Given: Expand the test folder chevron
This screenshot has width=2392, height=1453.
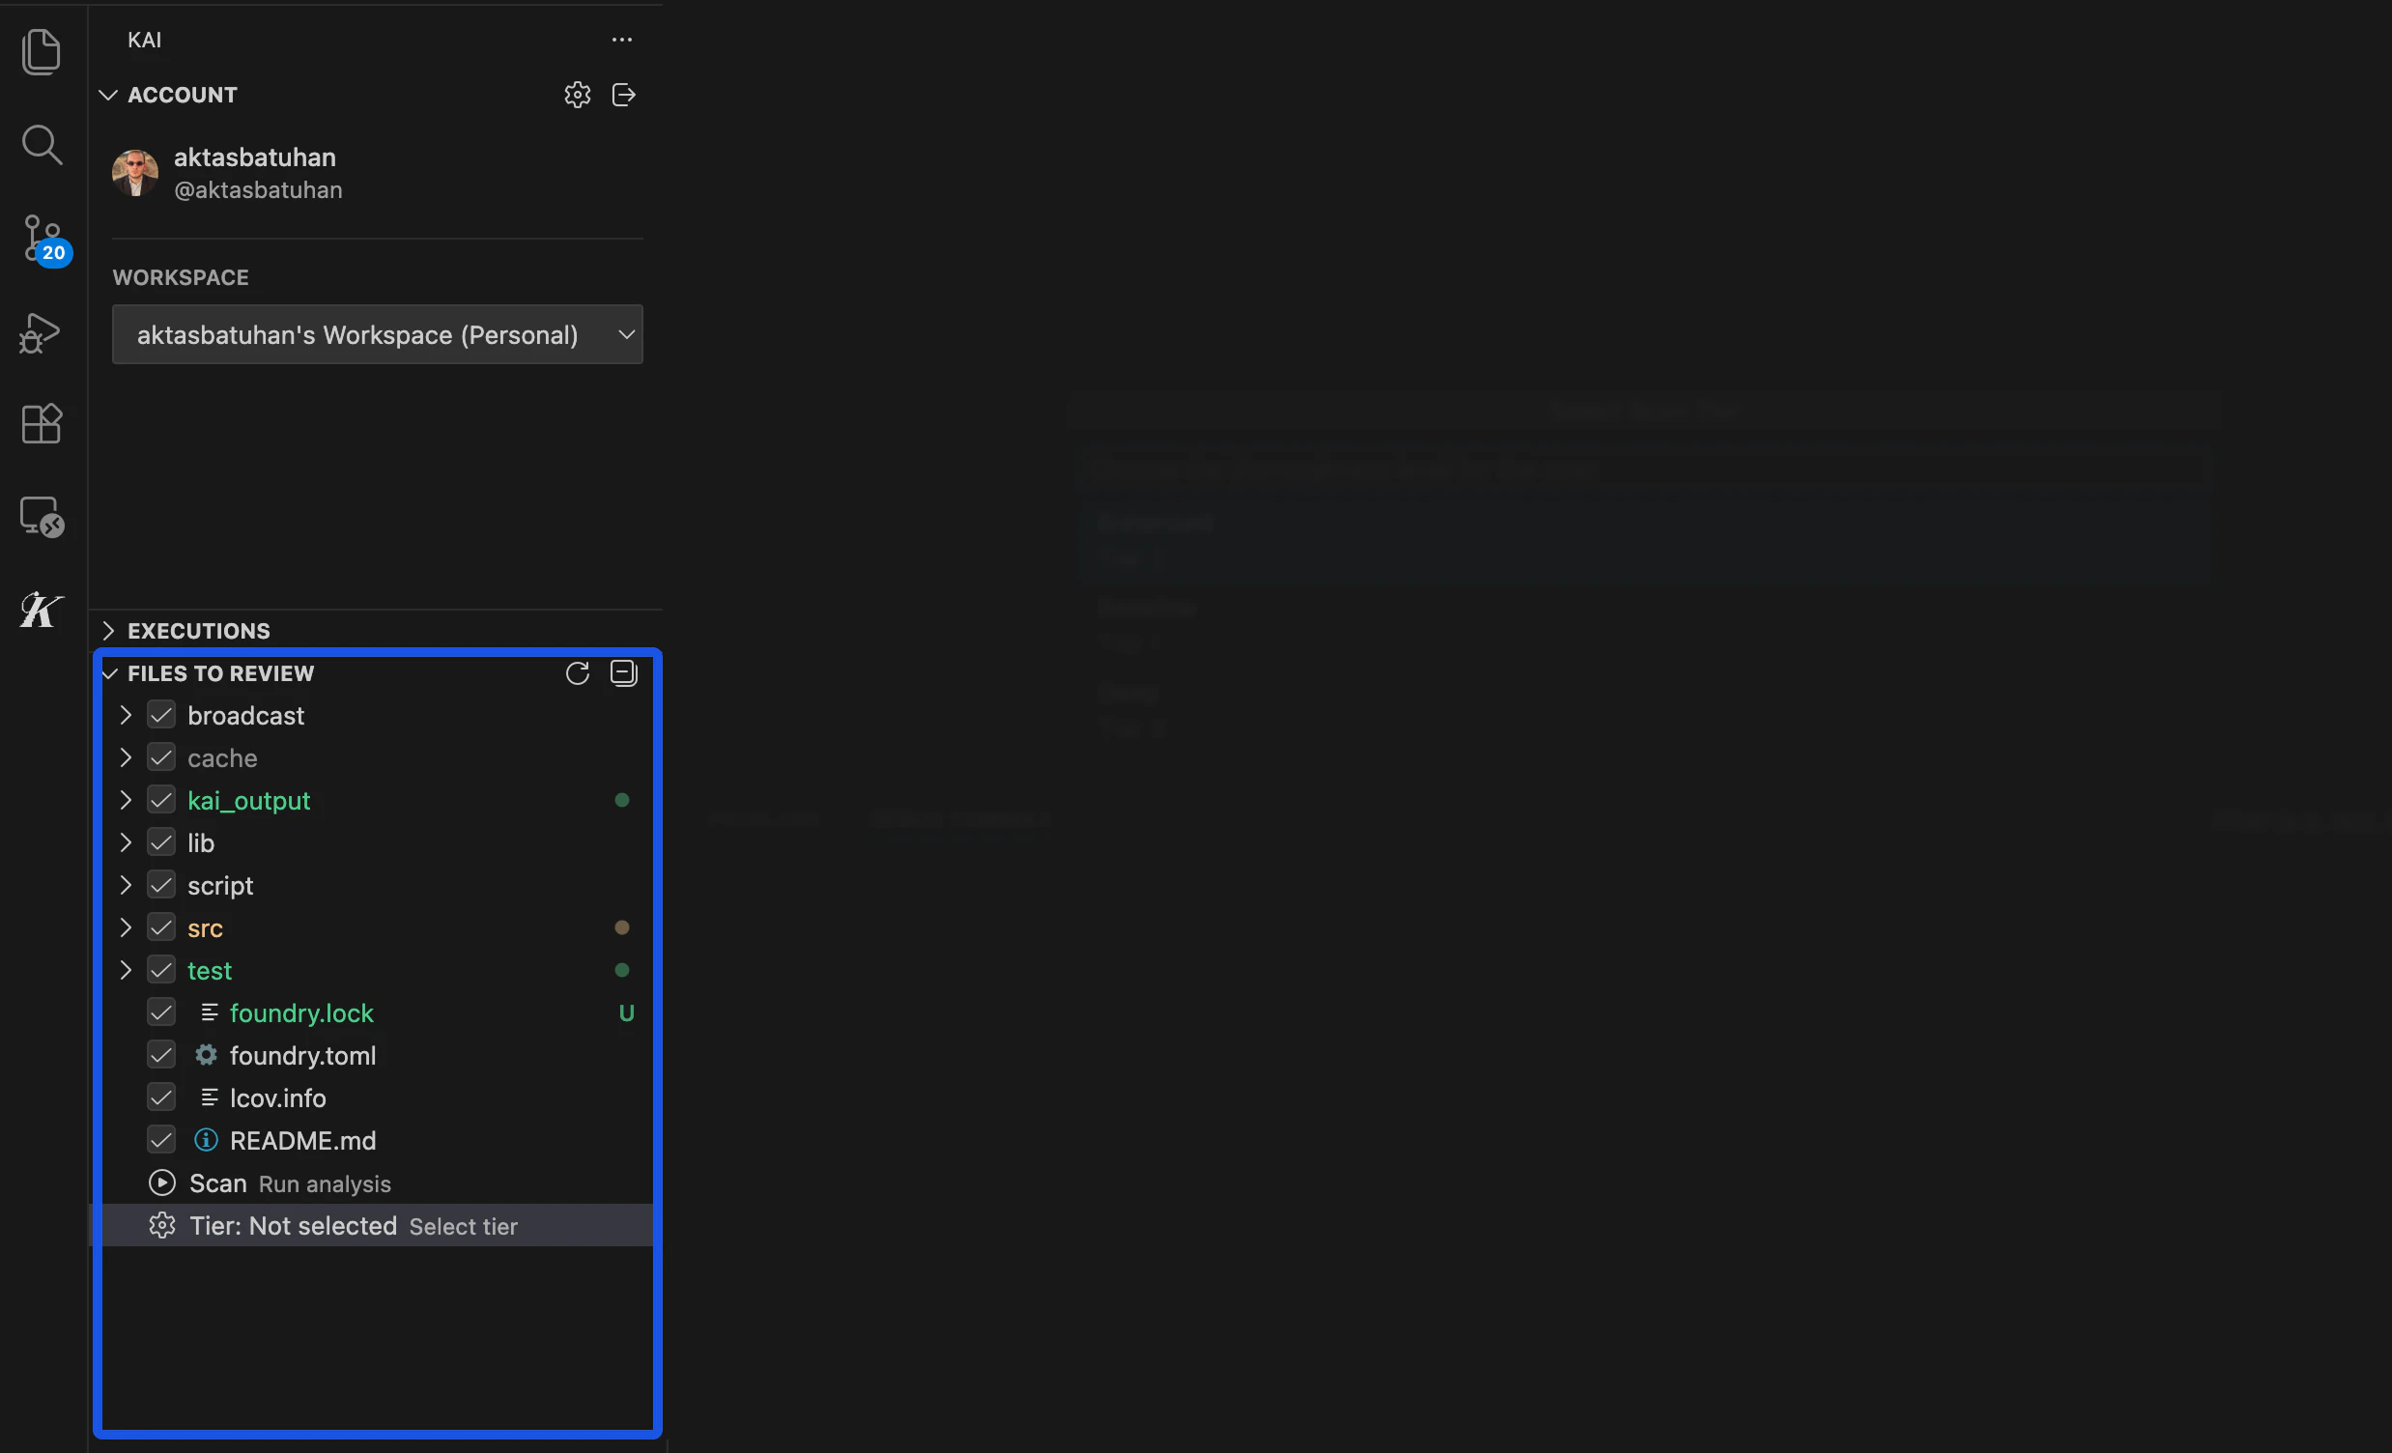Looking at the screenshot, I should 126,970.
